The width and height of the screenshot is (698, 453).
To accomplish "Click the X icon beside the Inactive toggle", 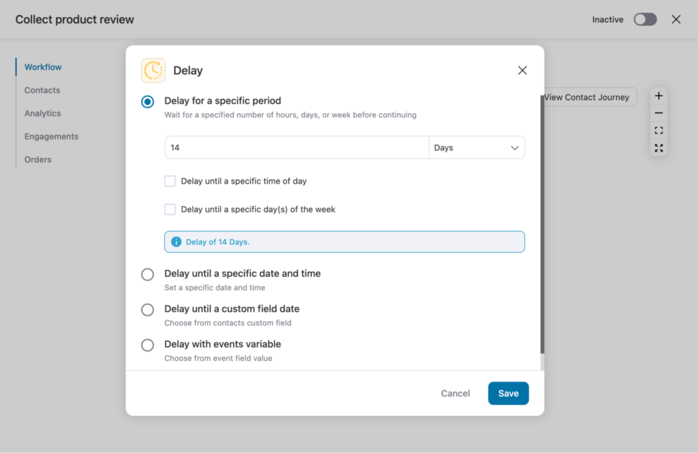I will tap(676, 19).
